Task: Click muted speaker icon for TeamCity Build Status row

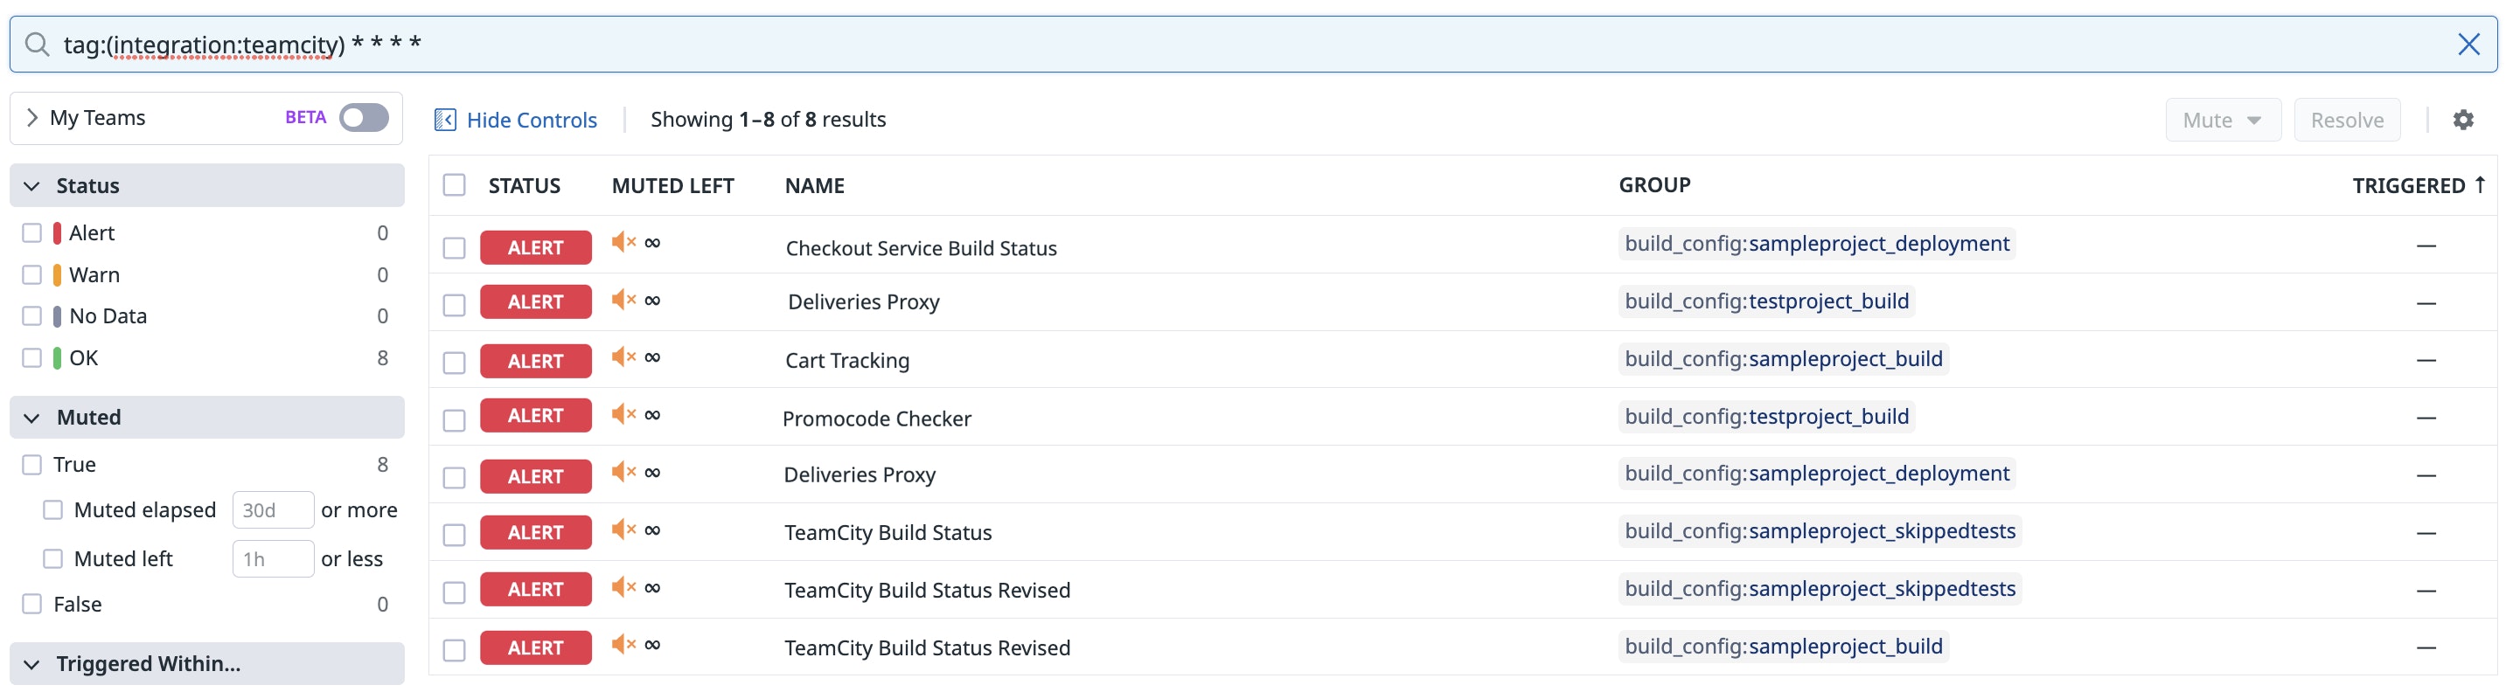Action: (623, 529)
